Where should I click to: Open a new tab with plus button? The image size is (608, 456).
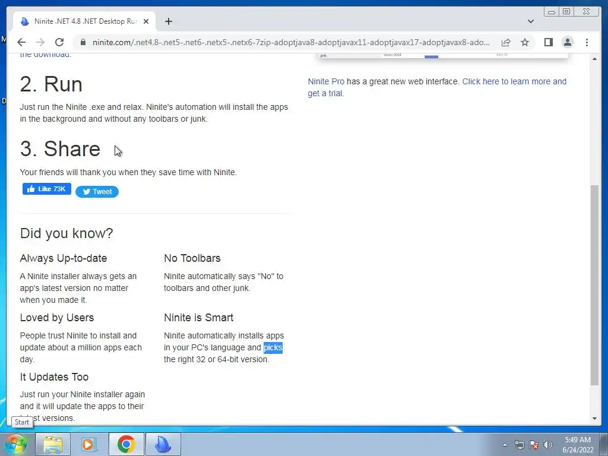[168, 21]
